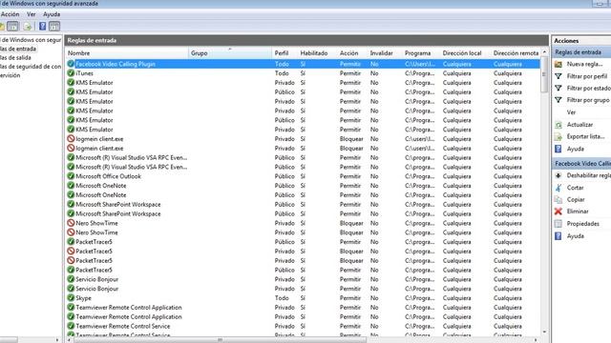Sort by Perfil column header
This screenshot has height=343, width=611.
pyautogui.click(x=284, y=53)
